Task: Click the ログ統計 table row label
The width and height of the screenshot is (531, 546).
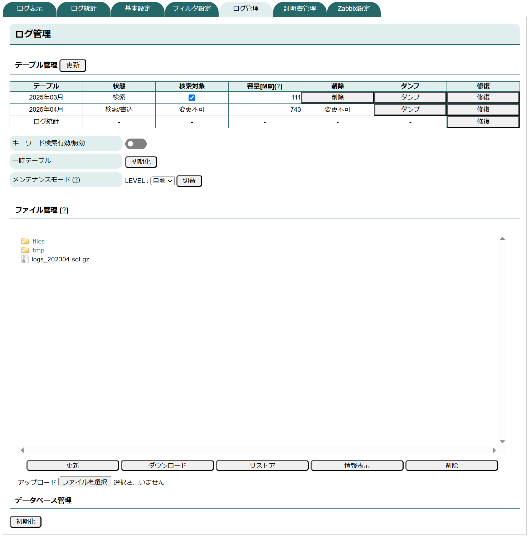Action: (46, 122)
